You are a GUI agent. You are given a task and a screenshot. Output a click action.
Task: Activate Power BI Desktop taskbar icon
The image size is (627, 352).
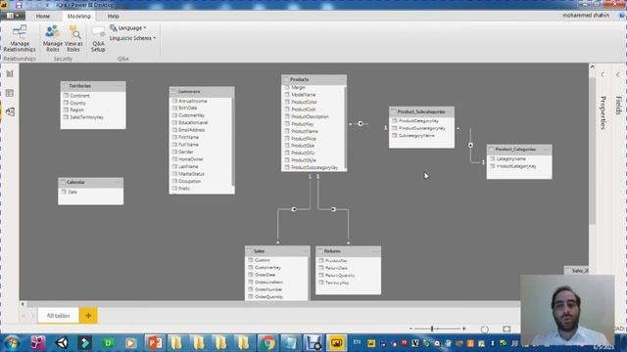(336, 343)
